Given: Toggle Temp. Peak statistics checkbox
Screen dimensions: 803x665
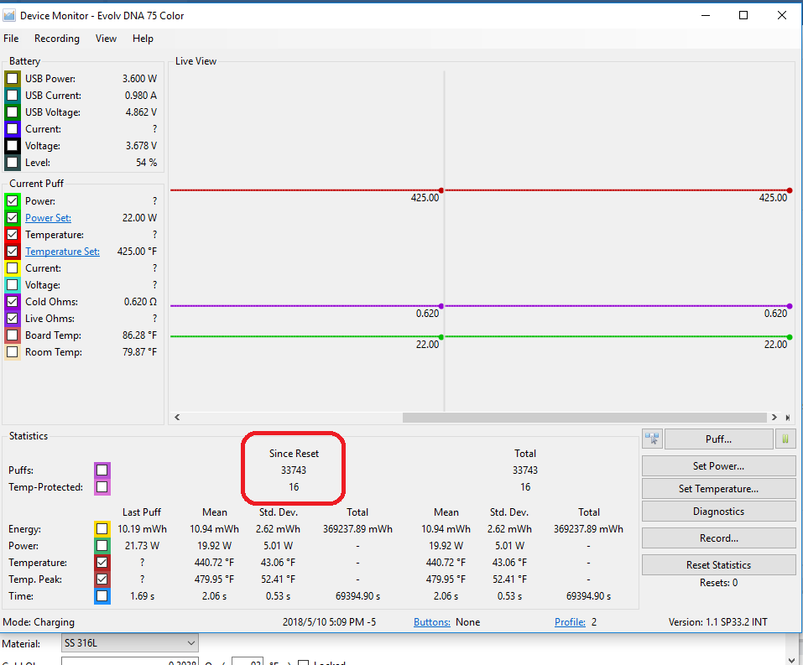Looking at the screenshot, I should coord(102,579).
